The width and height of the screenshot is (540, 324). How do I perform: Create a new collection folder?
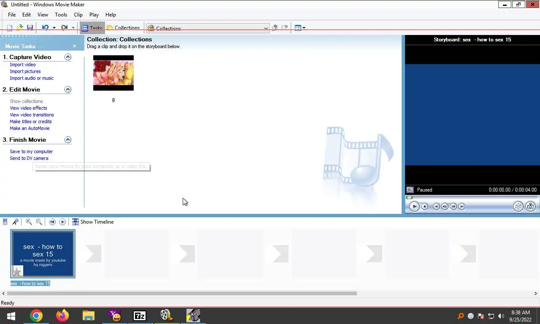point(285,28)
